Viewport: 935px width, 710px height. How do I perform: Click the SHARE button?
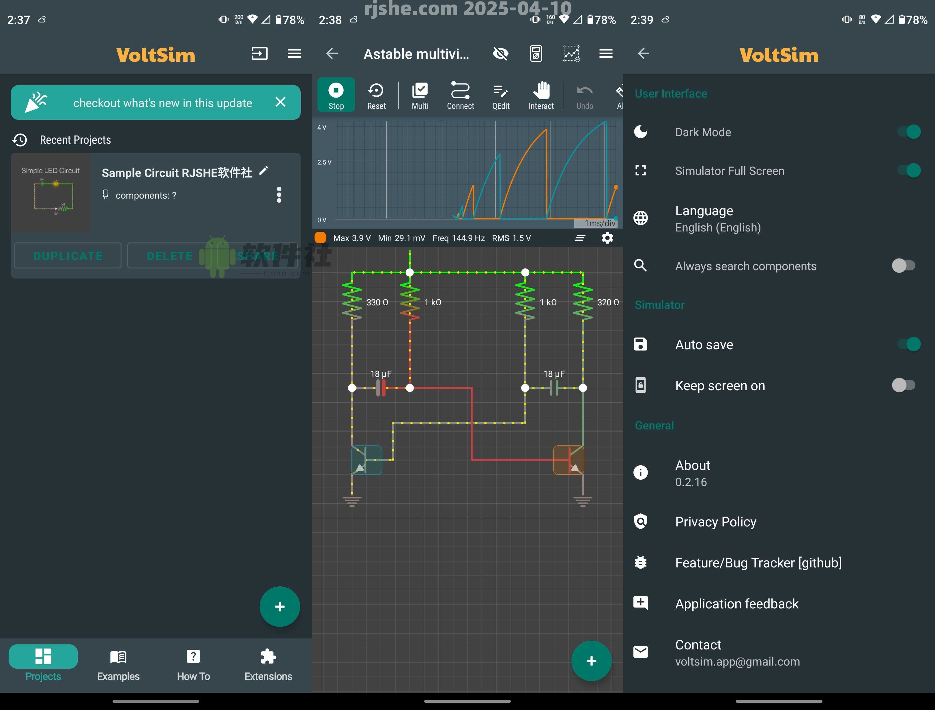[x=257, y=255]
